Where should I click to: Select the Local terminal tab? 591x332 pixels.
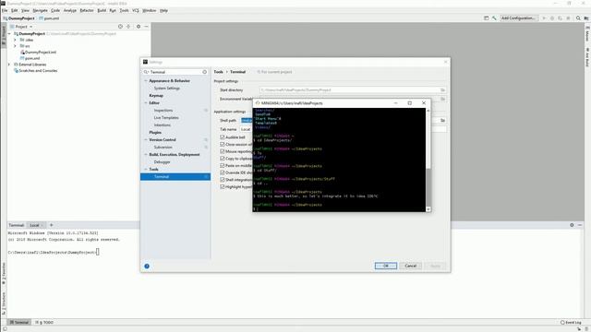(x=35, y=225)
